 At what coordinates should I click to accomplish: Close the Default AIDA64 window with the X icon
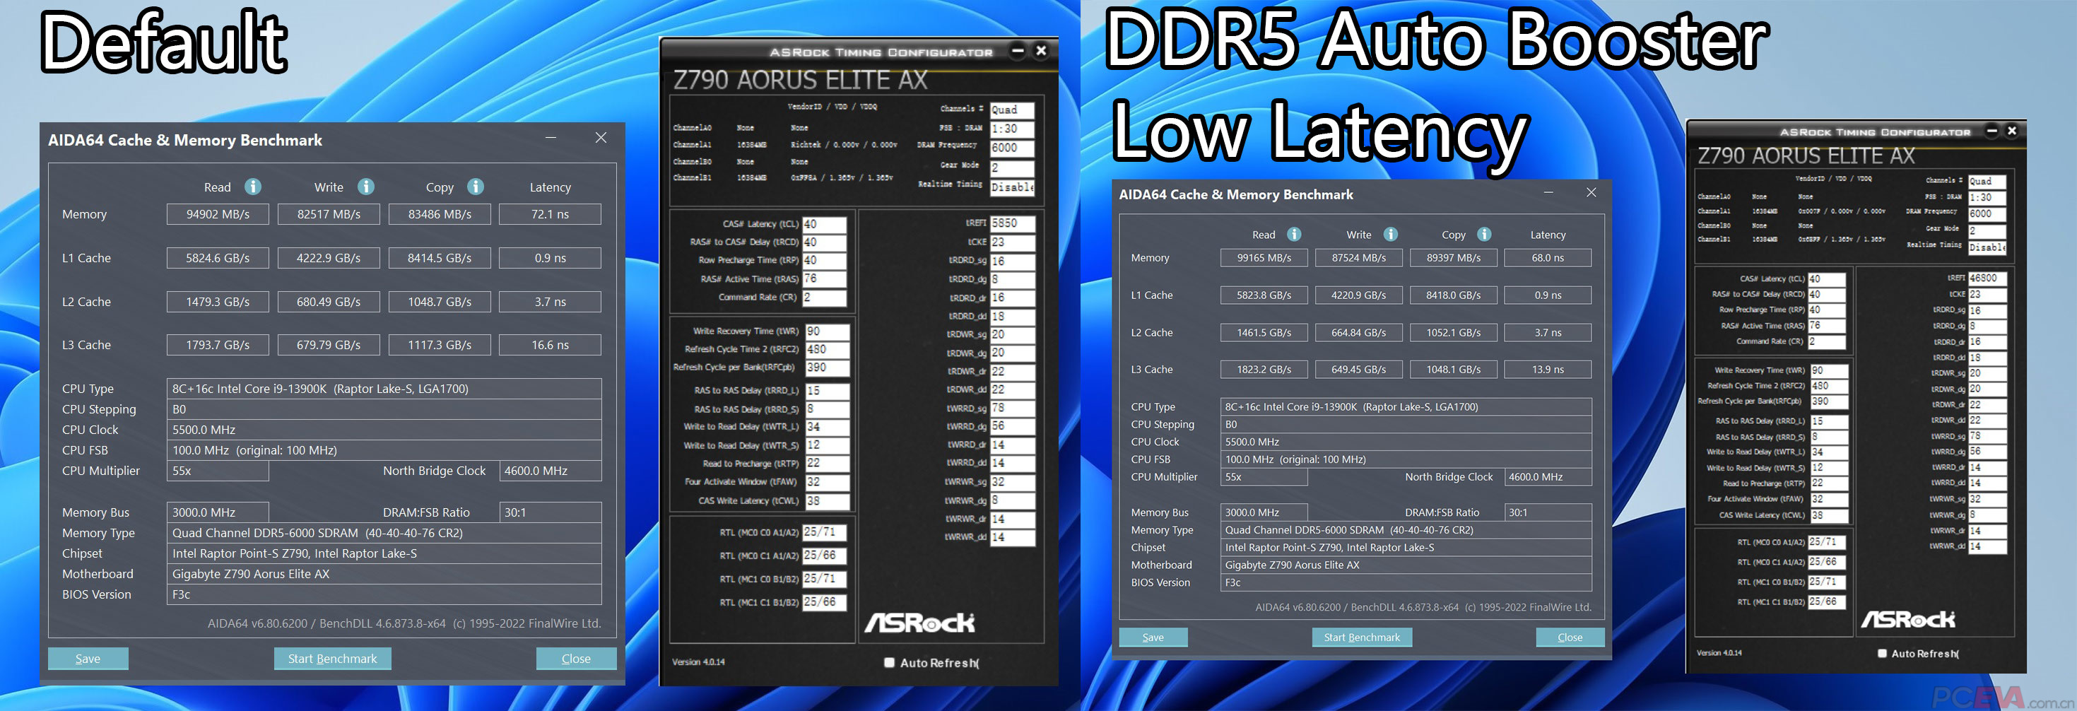point(601,138)
